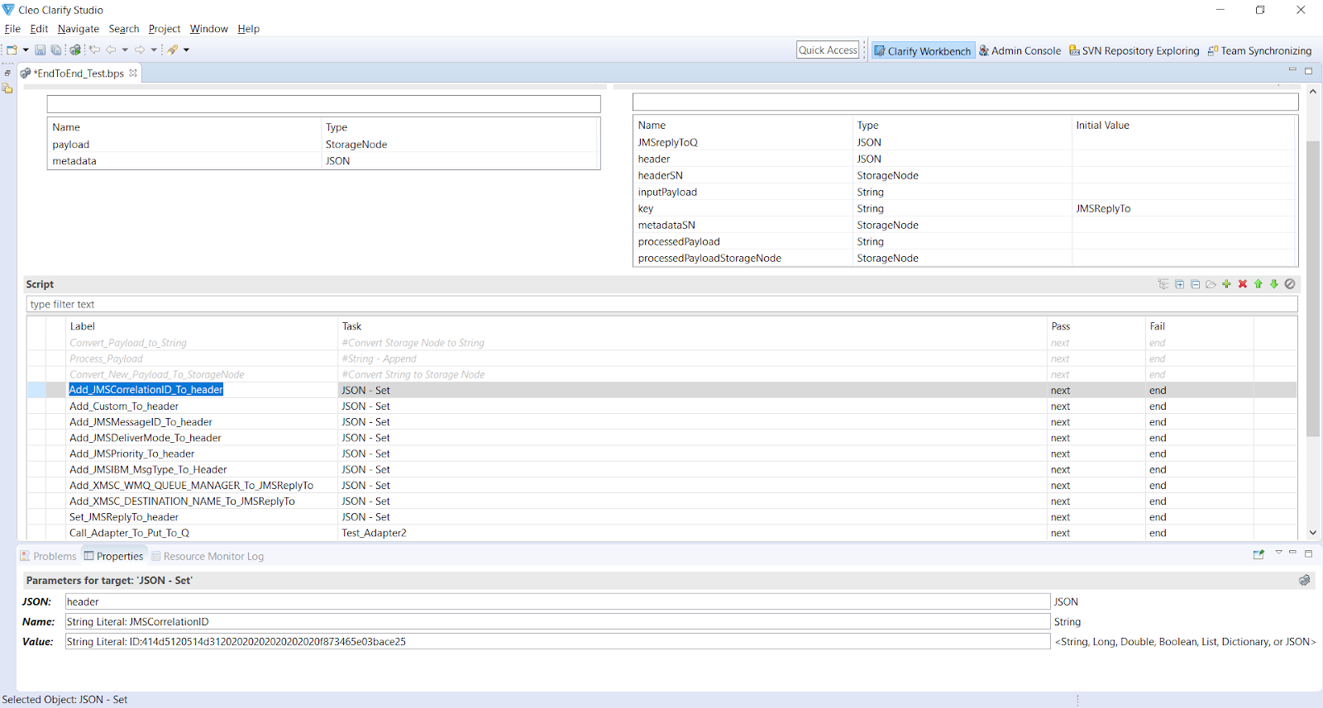The image size is (1323, 708).
Task: Select the processedPayload variable row
Action: tap(965, 241)
